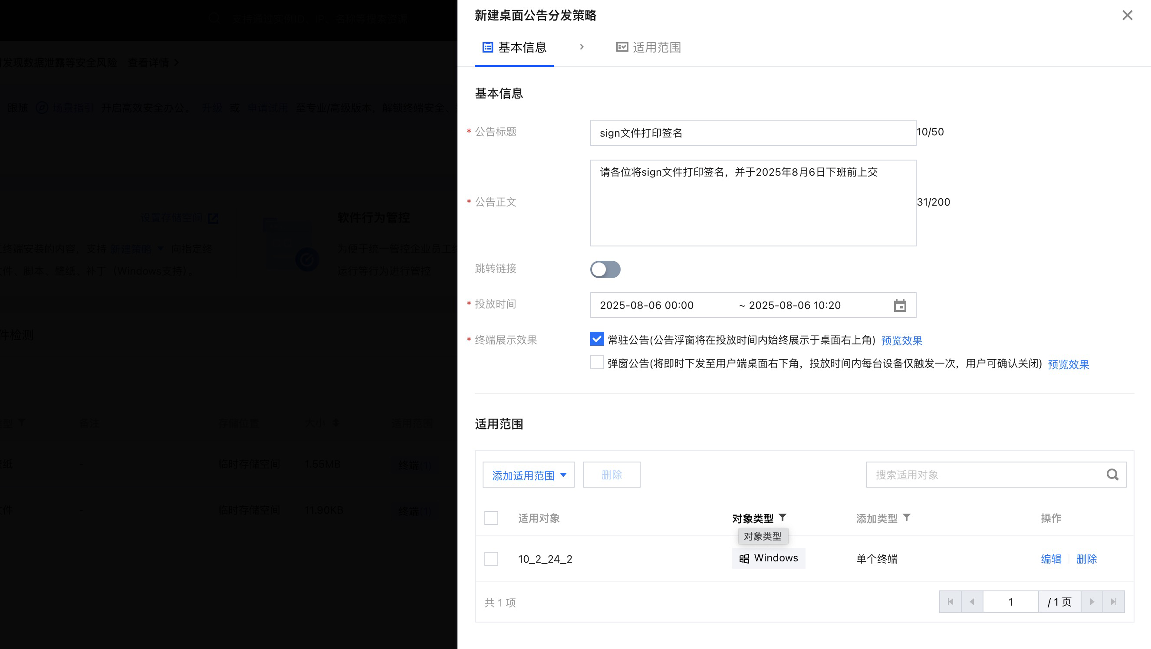Go to the first page arrow
The image size is (1151, 649).
[950, 602]
